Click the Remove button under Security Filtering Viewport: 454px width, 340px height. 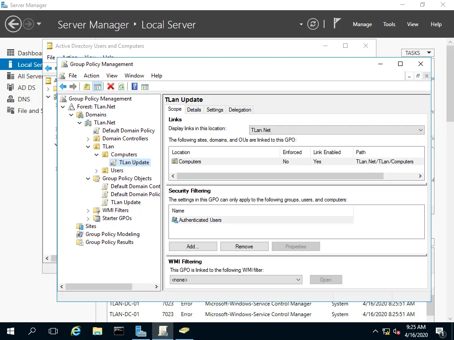(x=244, y=246)
